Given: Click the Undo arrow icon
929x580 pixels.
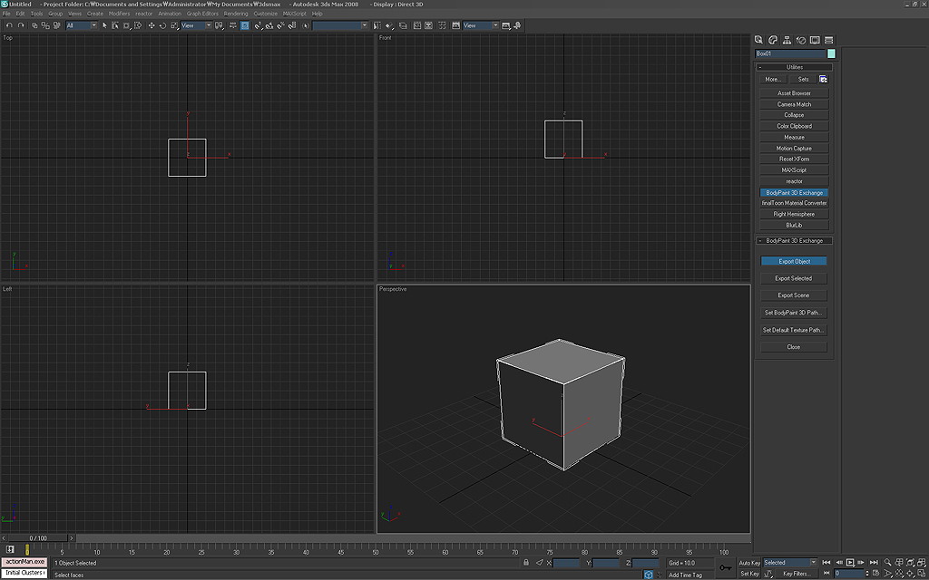Looking at the screenshot, I should [9, 25].
